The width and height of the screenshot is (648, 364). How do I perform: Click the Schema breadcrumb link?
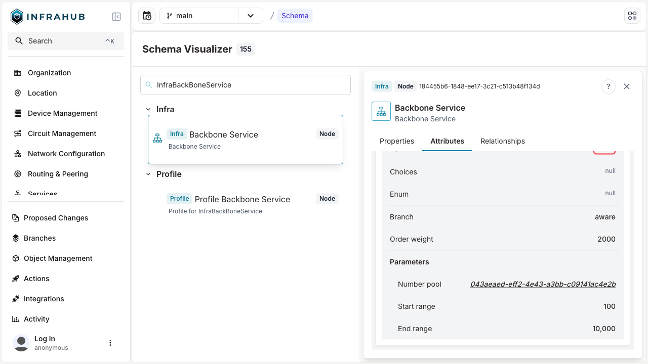pos(295,16)
